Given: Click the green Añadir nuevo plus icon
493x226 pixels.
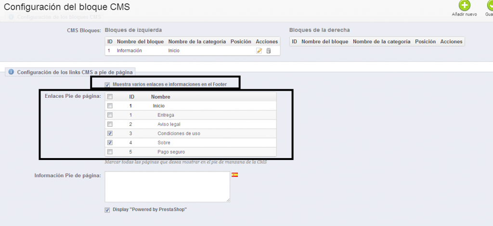Looking at the screenshot, I should tap(464, 6).
